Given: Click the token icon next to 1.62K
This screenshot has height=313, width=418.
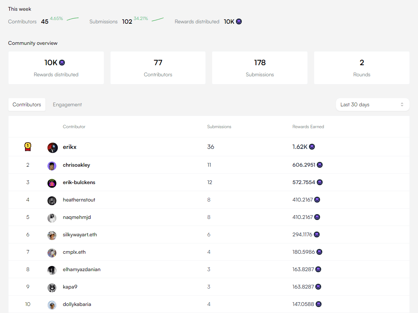Looking at the screenshot, I should (312, 147).
